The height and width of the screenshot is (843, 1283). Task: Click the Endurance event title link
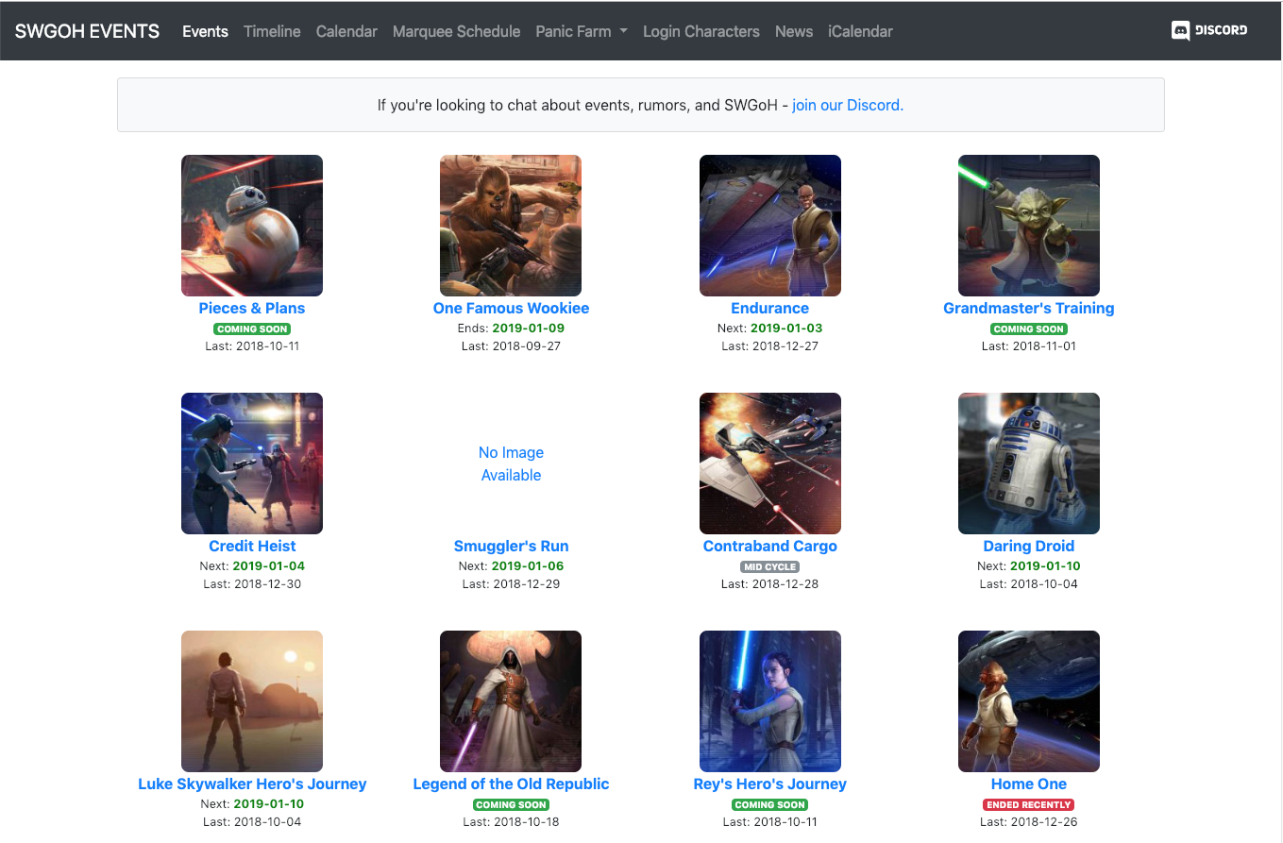(769, 308)
